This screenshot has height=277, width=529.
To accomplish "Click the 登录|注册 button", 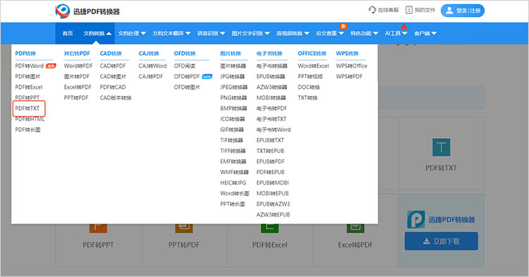I will tap(463, 11).
